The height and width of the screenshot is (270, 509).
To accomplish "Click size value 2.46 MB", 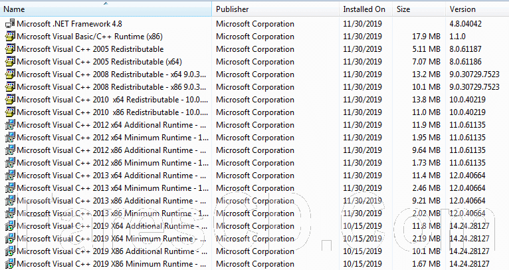I will (x=426, y=188).
